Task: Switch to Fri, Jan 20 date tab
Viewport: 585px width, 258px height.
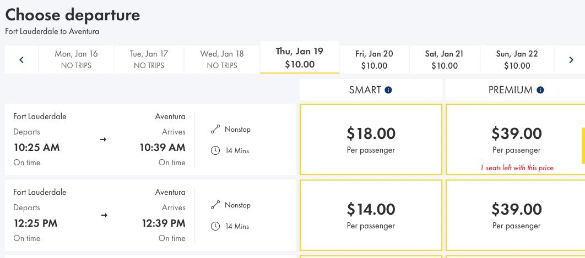Action: [x=374, y=59]
